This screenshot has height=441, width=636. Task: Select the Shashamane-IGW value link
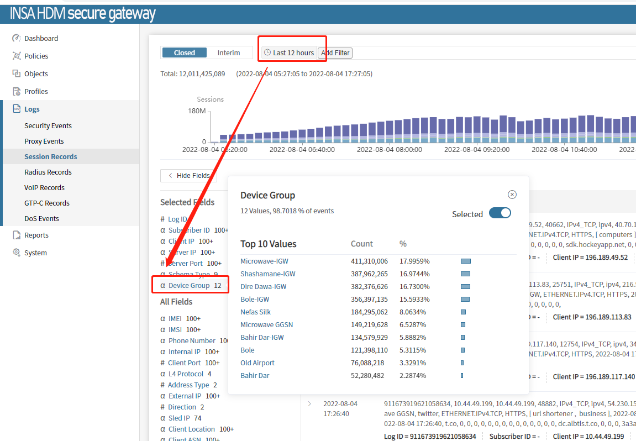click(267, 274)
